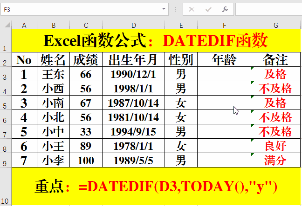Click the birth date cell '1994/9/15'
302x206 pixels.
[133, 131]
